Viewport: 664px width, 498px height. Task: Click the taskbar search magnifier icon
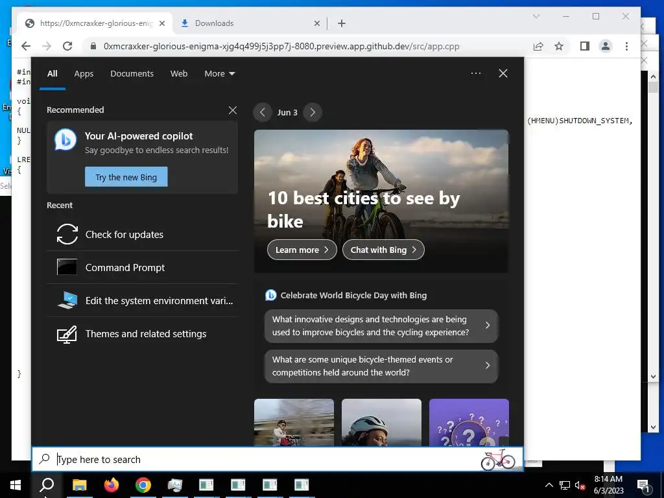[x=47, y=485]
